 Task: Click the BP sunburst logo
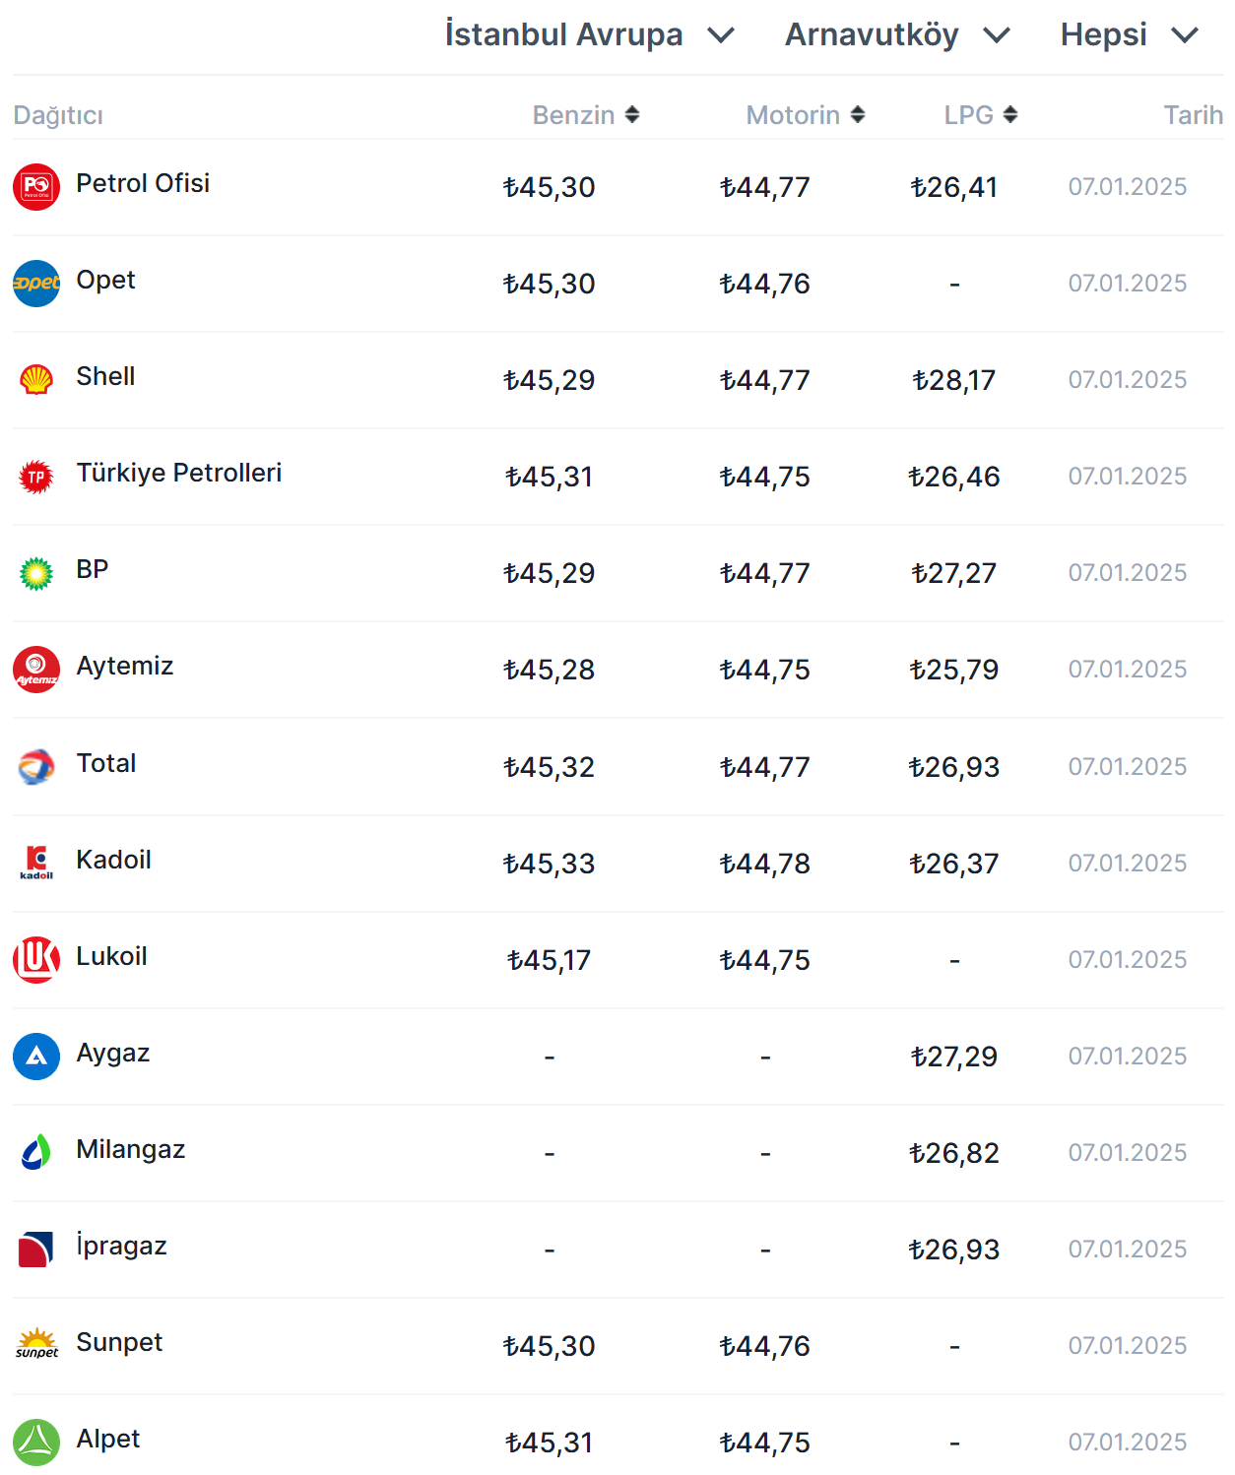pos(36,573)
